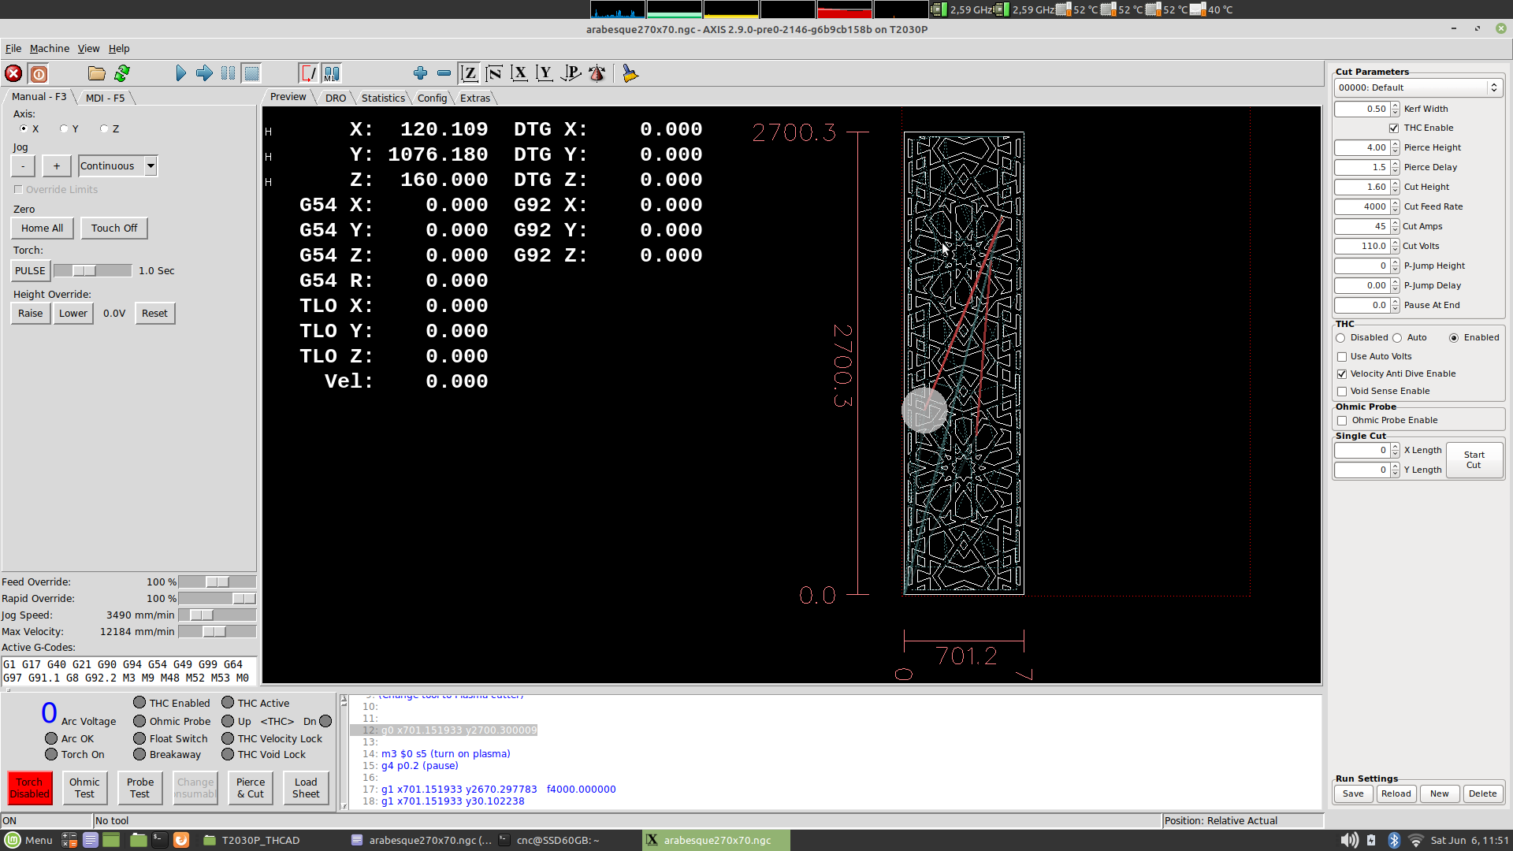
Task: Zoom out the preview plot
Action: click(444, 73)
